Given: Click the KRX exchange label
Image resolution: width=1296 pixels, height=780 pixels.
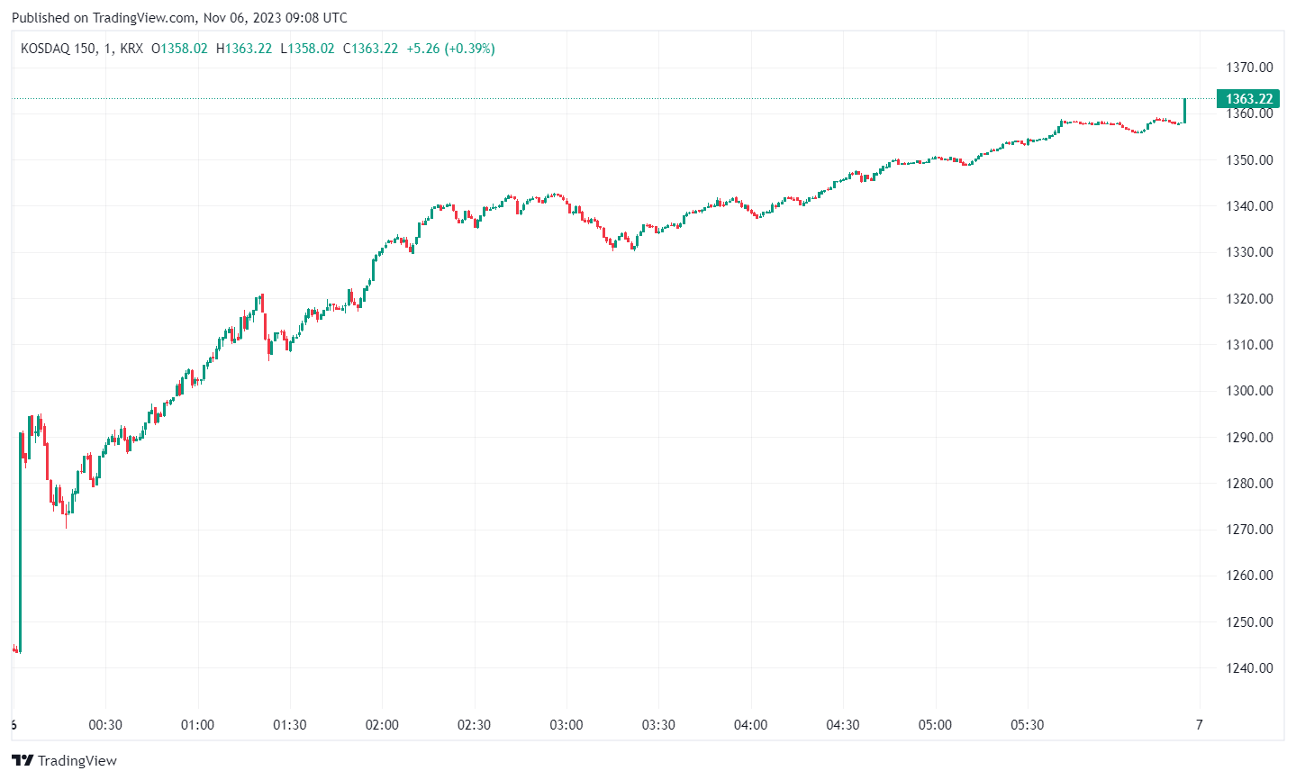Looking at the screenshot, I should point(131,49).
